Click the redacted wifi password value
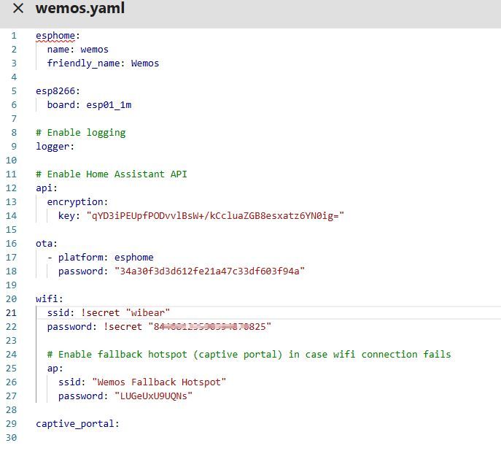This screenshot has width=501, height=451. point(210,326)
